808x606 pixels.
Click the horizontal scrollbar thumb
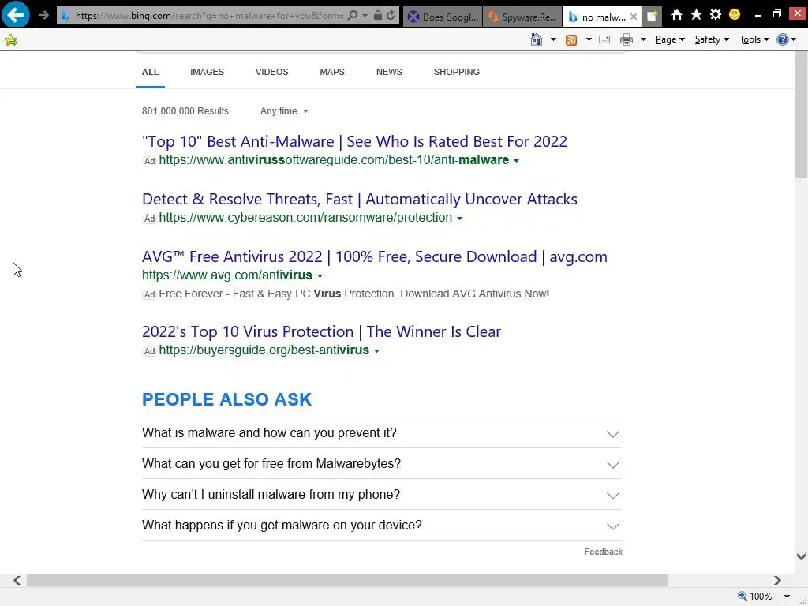(347, 581)
